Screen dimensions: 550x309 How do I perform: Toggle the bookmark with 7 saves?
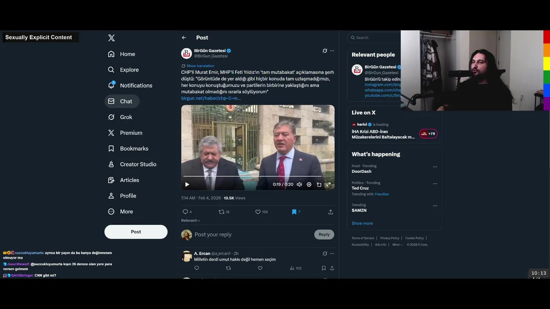click(296, 212)
